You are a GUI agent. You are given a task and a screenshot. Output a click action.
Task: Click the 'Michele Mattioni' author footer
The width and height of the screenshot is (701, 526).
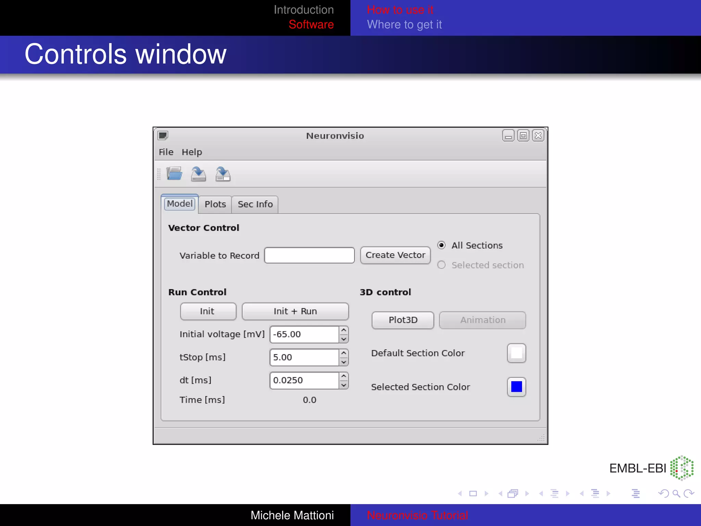click(292, 515)
